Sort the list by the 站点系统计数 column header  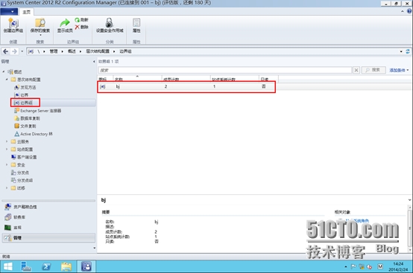(234, 79)
